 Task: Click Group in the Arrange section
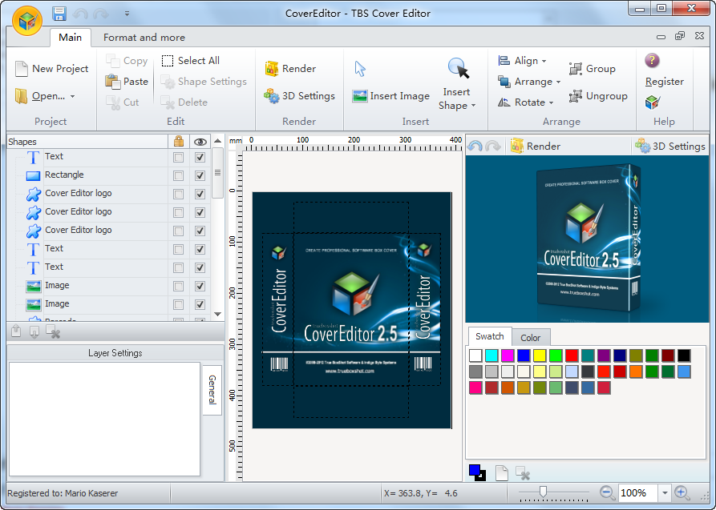[592, 69]
